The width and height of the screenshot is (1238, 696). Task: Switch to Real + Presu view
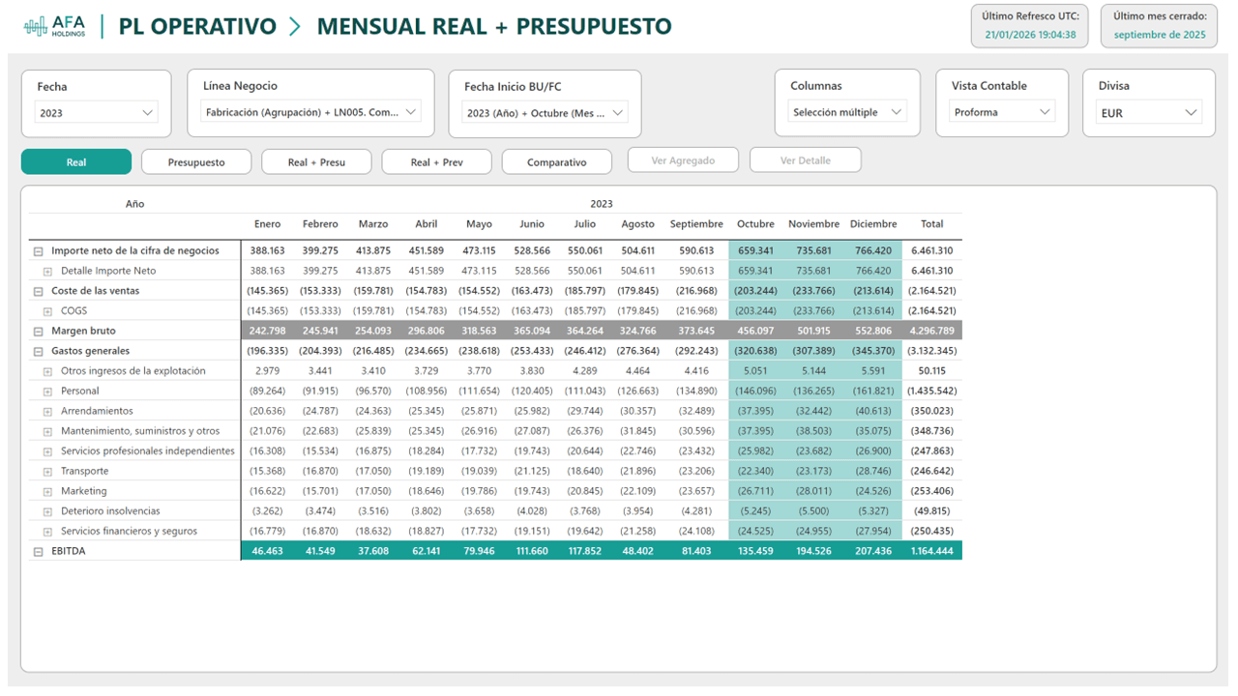point(316,162)
